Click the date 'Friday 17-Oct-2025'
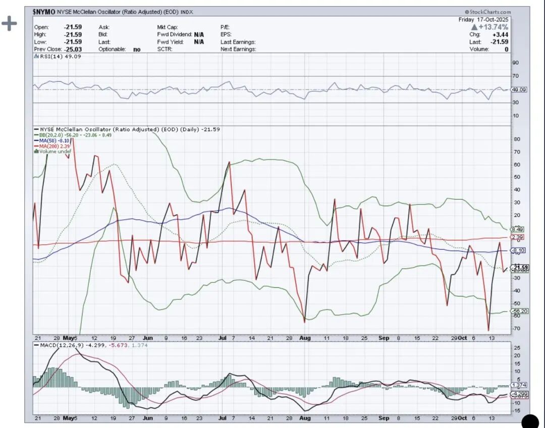The image size is (545, 428). point(483,20)
